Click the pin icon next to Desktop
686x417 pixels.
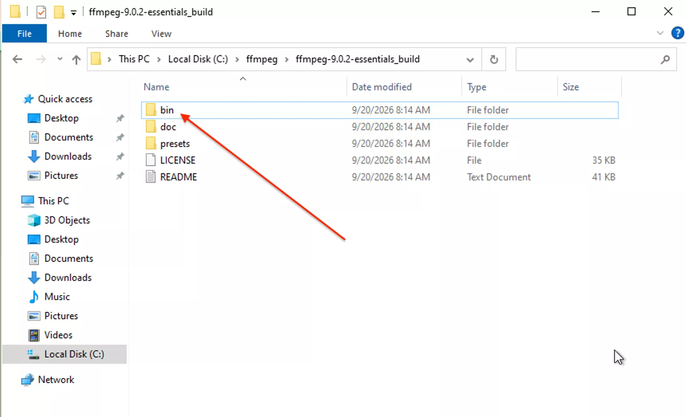(120, 118)
